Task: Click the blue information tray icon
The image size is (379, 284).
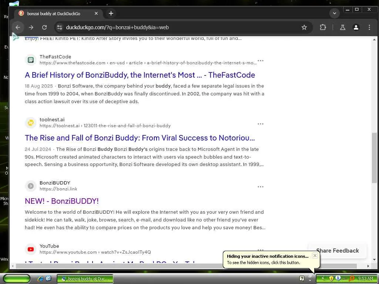Action: (x=338, y=278)
